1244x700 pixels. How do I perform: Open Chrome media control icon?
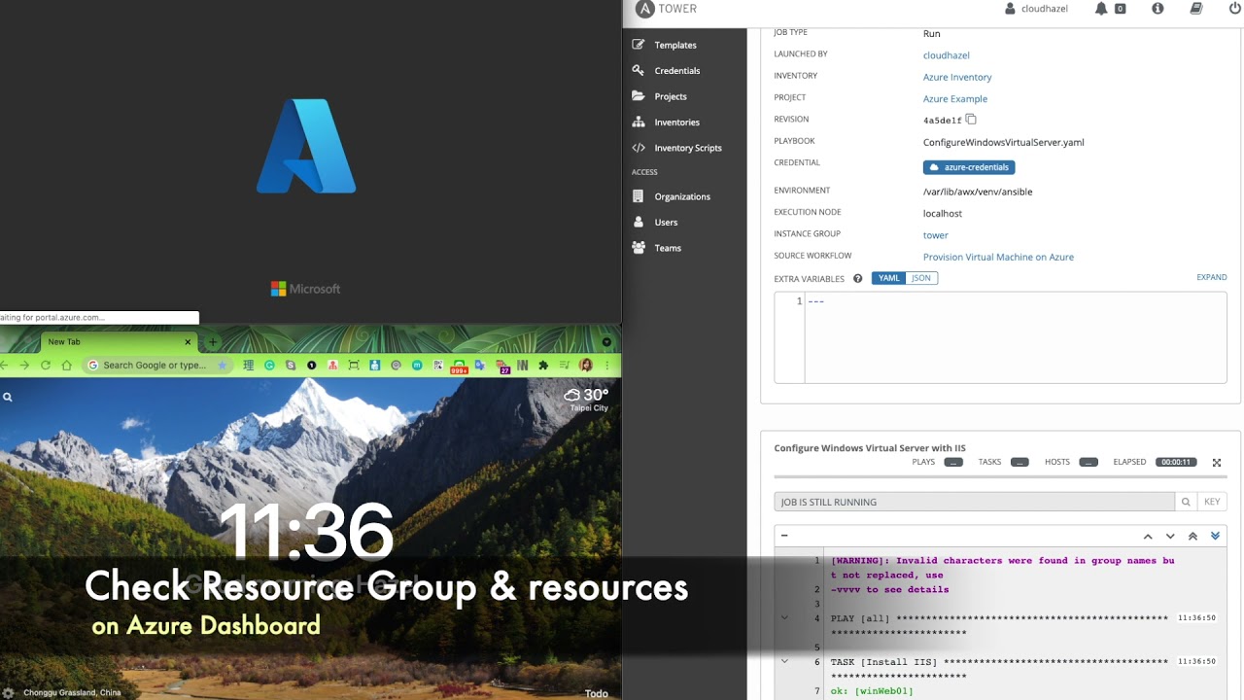click(565, 366)
